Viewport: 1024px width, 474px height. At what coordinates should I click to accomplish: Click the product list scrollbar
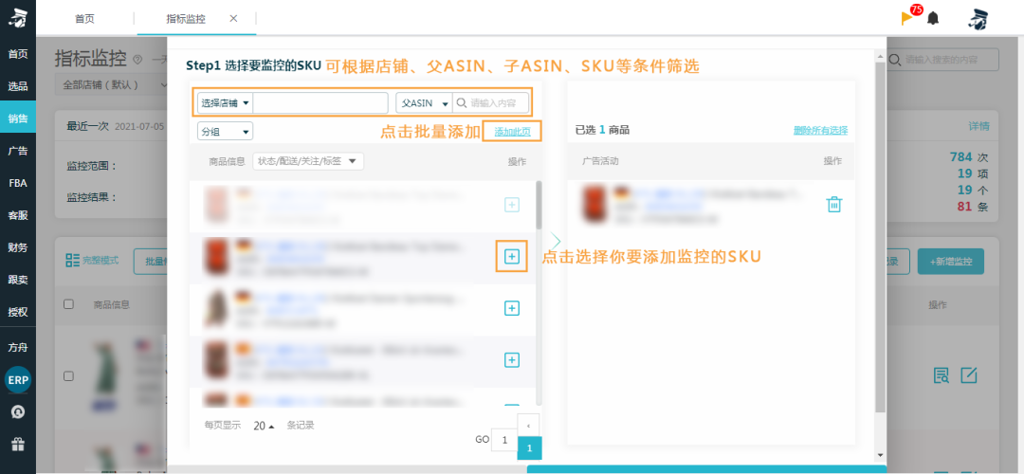click(x=539, y=205)
